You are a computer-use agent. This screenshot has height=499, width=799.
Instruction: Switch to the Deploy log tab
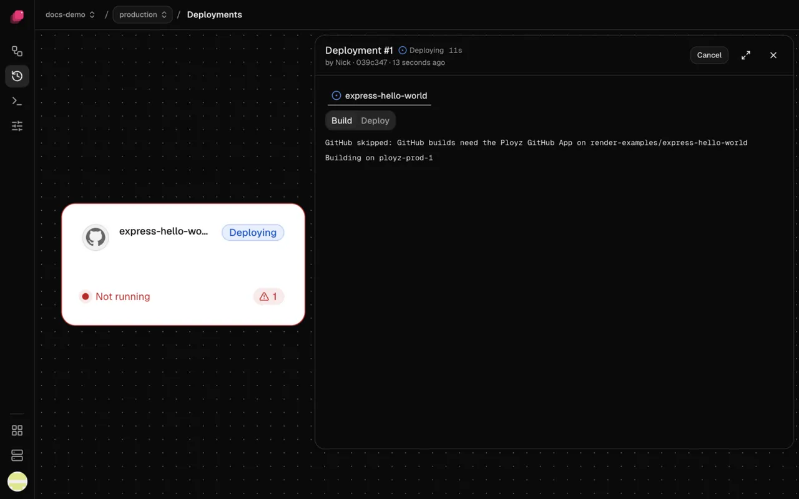375,120
